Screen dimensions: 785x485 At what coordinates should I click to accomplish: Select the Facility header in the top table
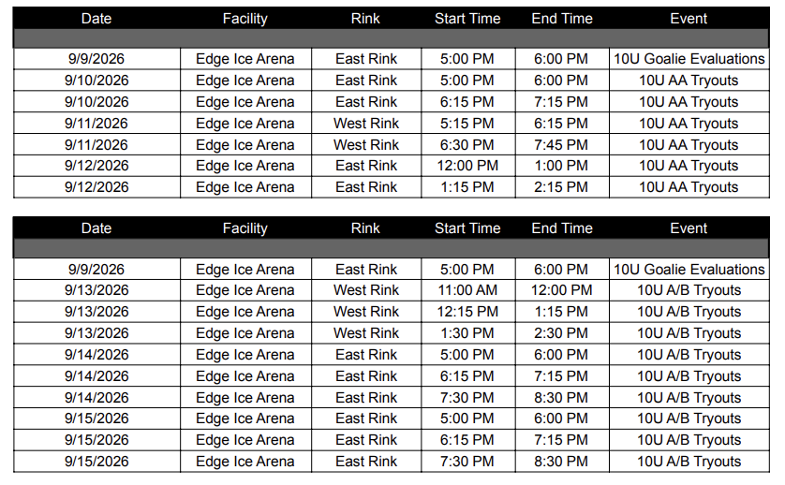click(x=245, y=19)
